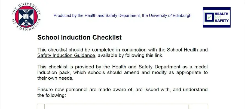This screenshot has width=245, height=109.
Task: Open the School Health and Safety Induction Guidance link
Action: click(x=122, y=53)
